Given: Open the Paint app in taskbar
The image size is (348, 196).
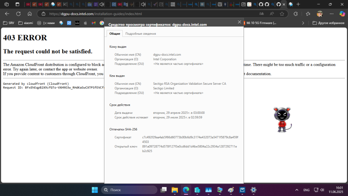Looking at the screenshot, I should [231, 190].
